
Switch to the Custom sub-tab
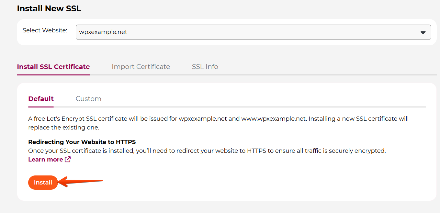tap(88, 99)
